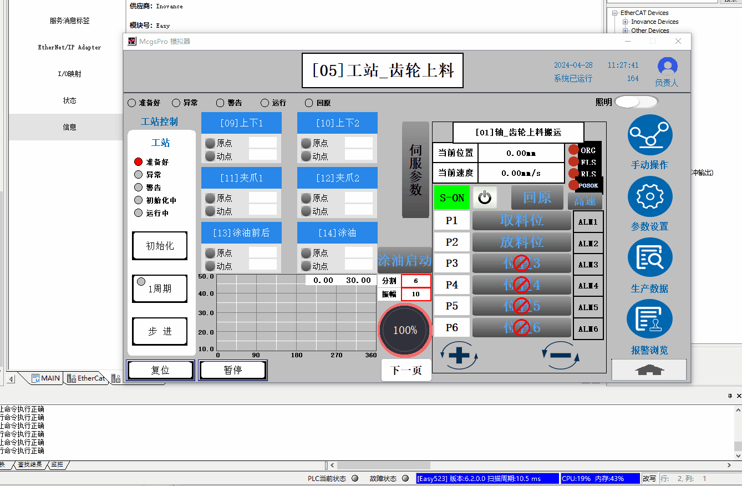Expand the Other Devices tree node

pyautogui.click(x=625, y=31)
